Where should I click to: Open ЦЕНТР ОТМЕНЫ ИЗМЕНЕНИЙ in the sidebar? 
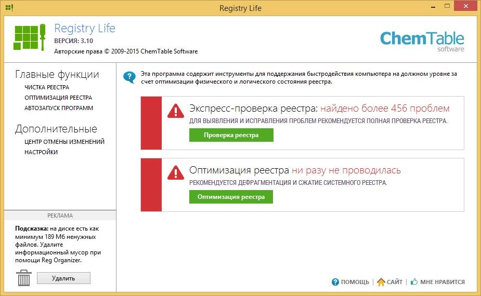coord(64,142)
